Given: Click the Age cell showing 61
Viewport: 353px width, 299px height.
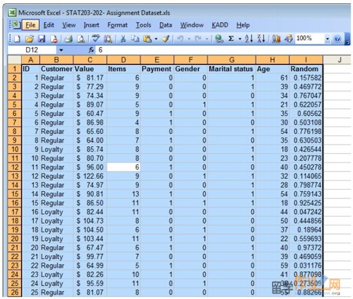Looking at the screenshot, I should [273, 78].
